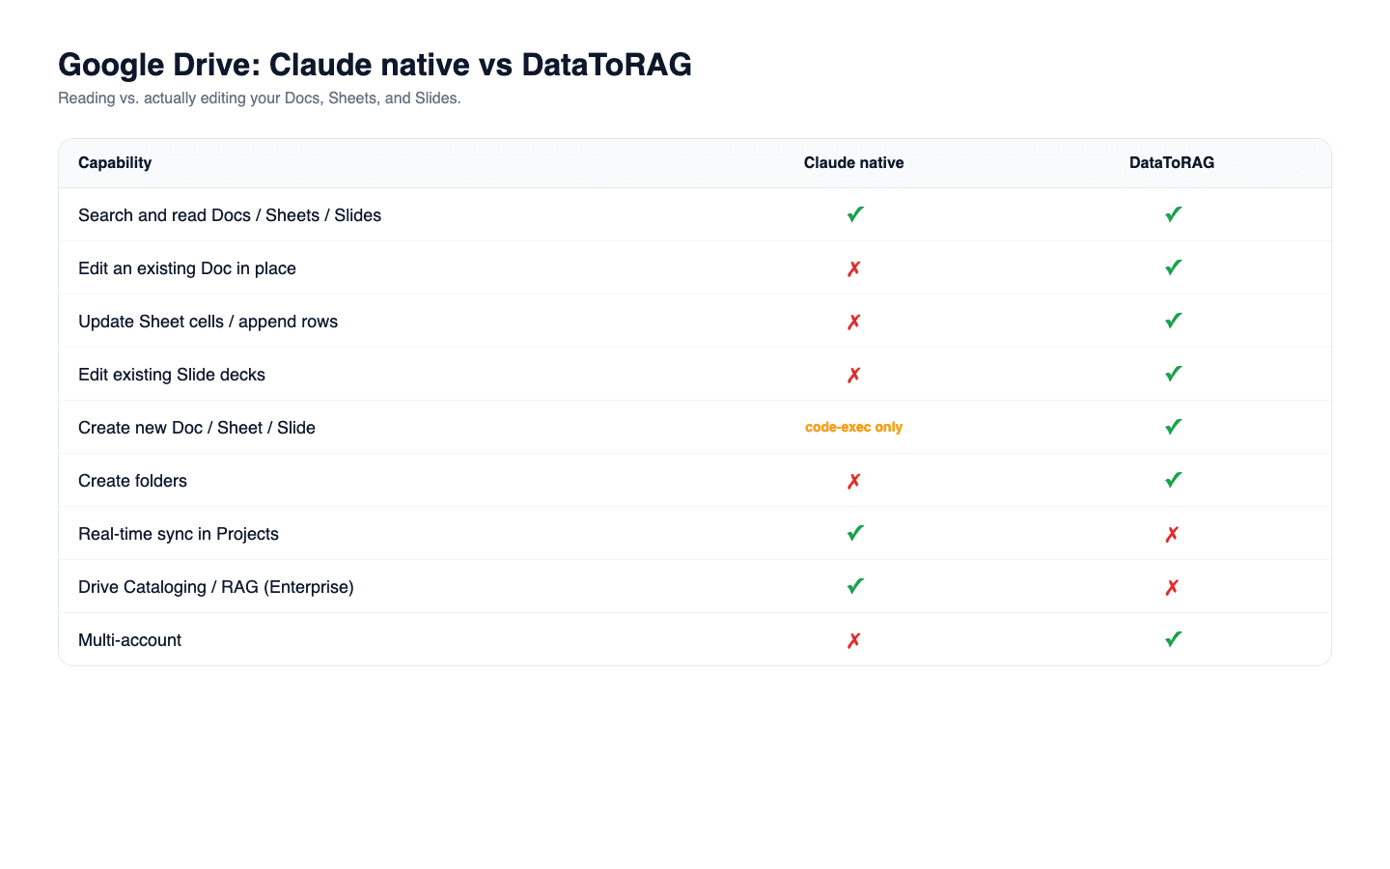
Task: Click the DataToRAG cross for Real-time sync
Action: tap(1172, 534)
